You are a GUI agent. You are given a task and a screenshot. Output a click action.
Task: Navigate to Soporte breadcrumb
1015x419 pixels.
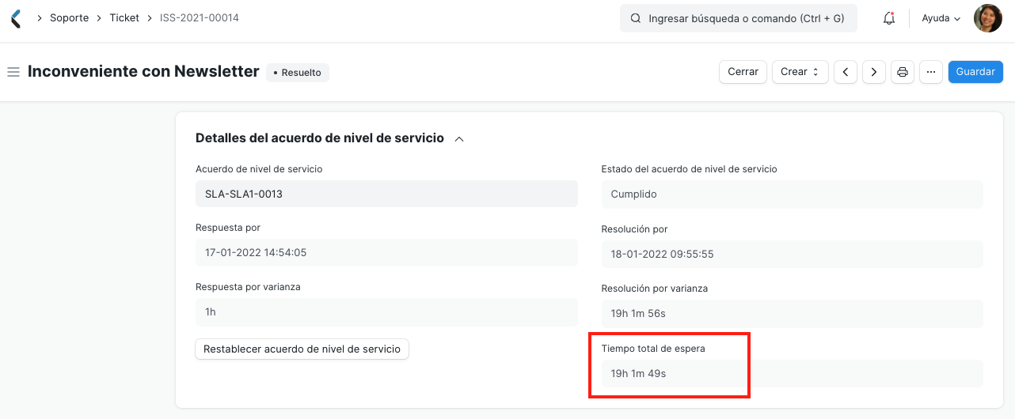pos(70,17)
